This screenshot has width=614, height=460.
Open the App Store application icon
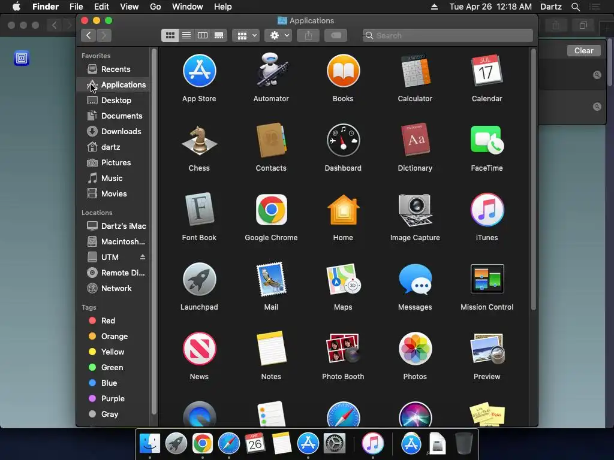[x=199, y=71]
